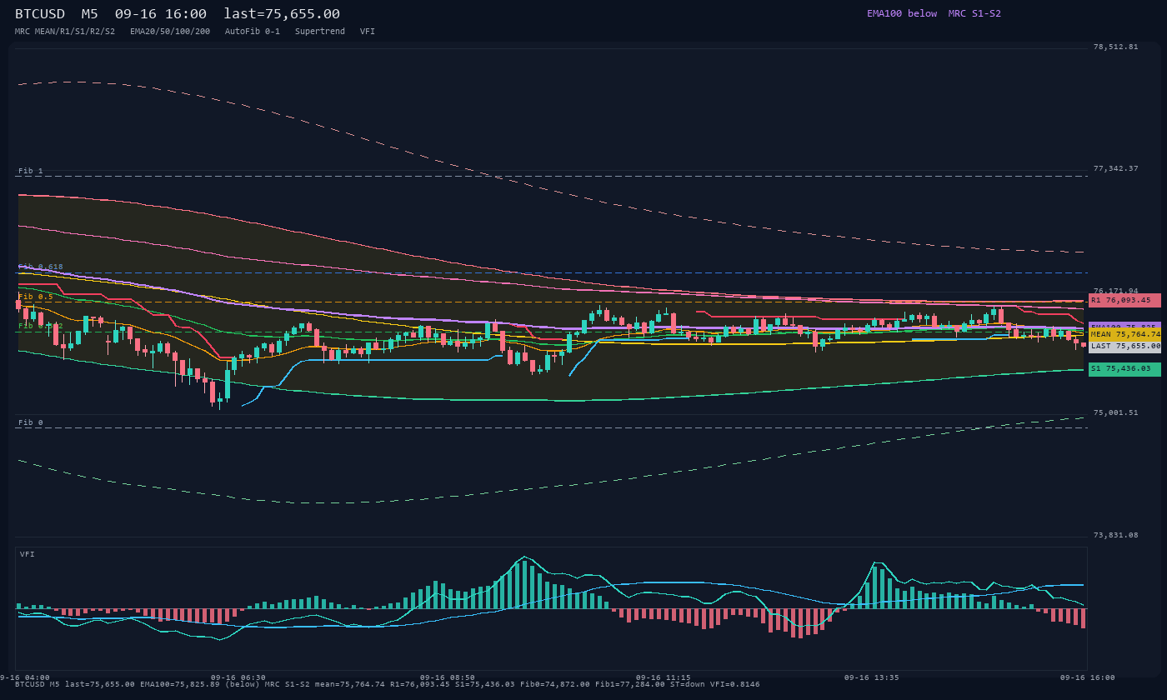The width and height of the screenshot is (1167, 700).
Task: Click the bottom status line summary text
Action: (x=388, y=684)
